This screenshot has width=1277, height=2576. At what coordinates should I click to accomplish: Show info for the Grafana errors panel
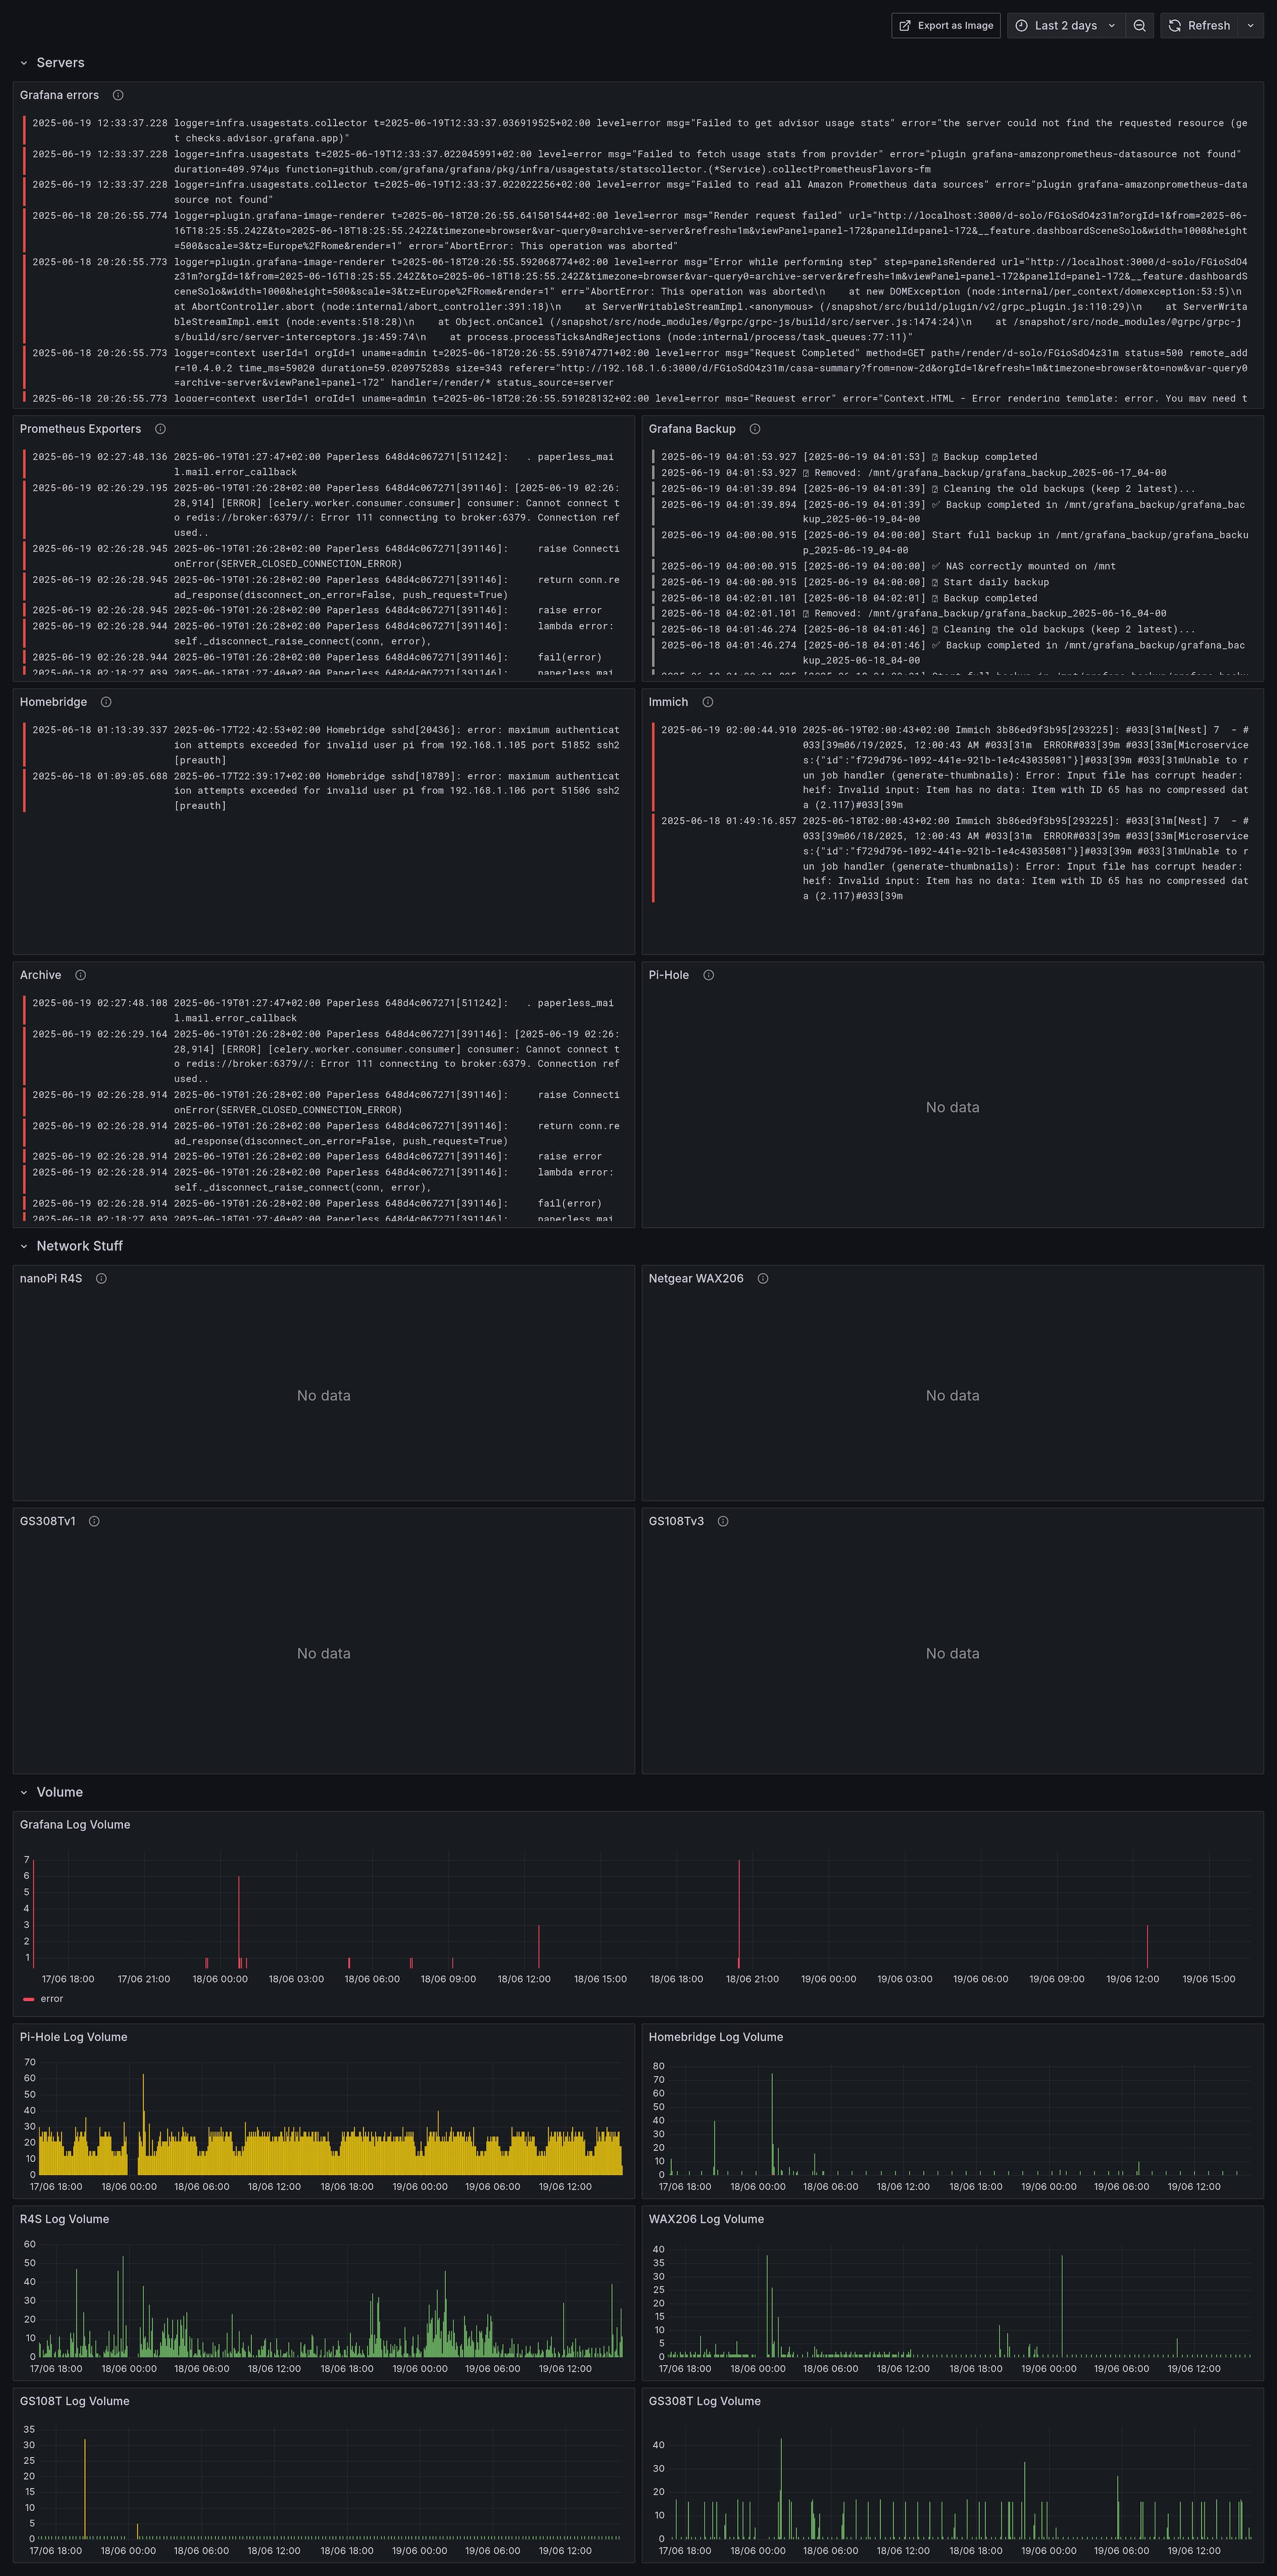(118, 95)
